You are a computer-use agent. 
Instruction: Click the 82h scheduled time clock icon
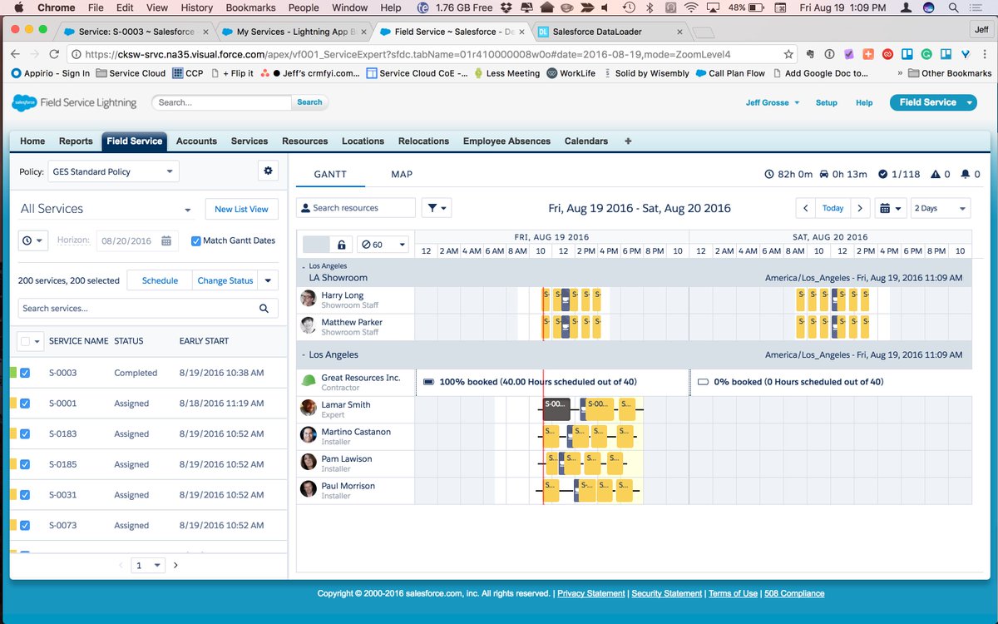[769, 175]
